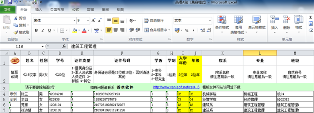
Task: Expand the font name 宋体 dropdown
Action: [x=75, y=21]
